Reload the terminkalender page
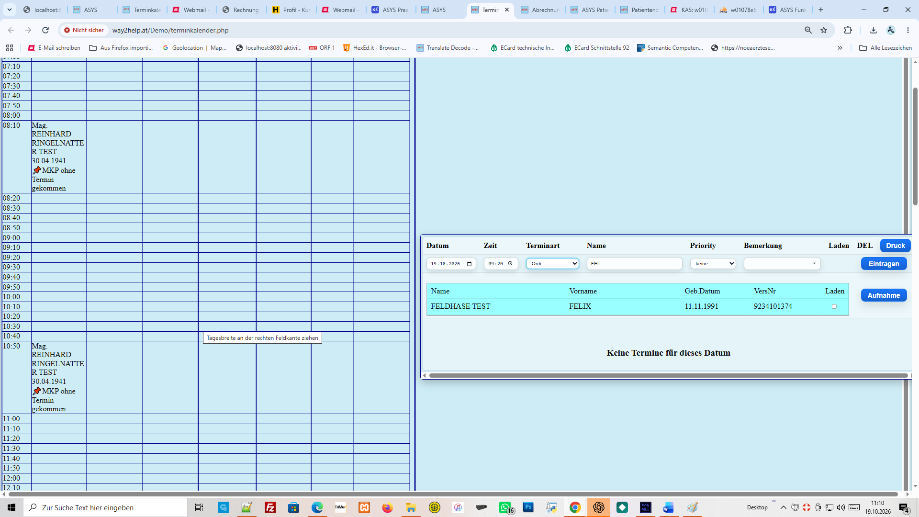Image resolution: width=919 pixels, height=517 pixels. 45,30
